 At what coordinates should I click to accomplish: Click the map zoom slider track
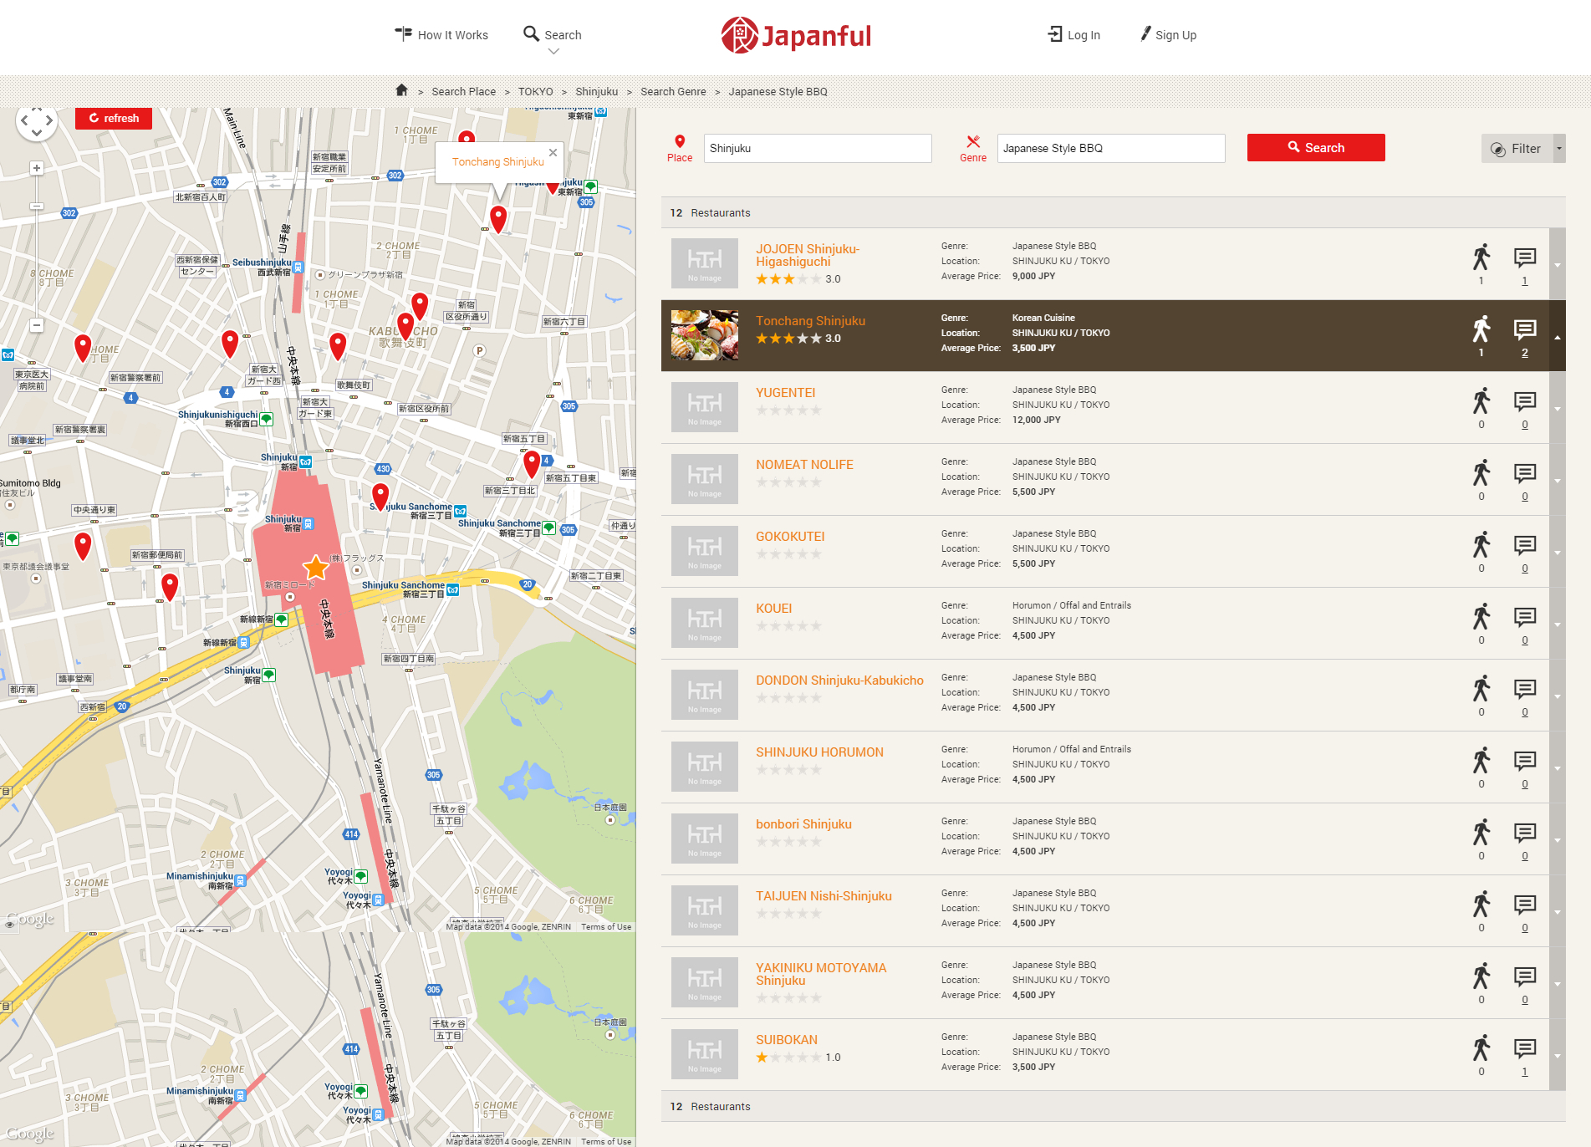(37, 247)
